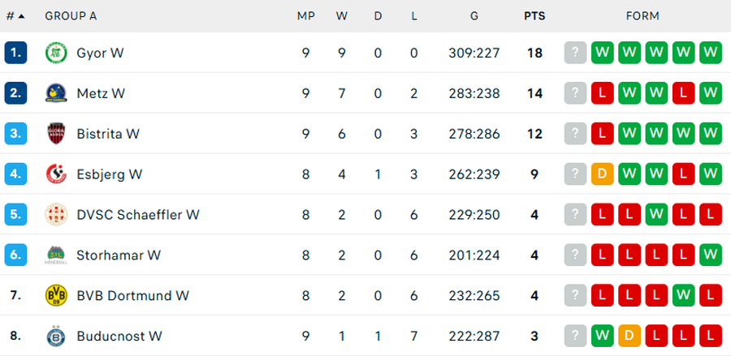The width and height of the screenshot is (731, 356).
Task: Click Metz W's first red loss badge
Action: (x=602, y=93)
